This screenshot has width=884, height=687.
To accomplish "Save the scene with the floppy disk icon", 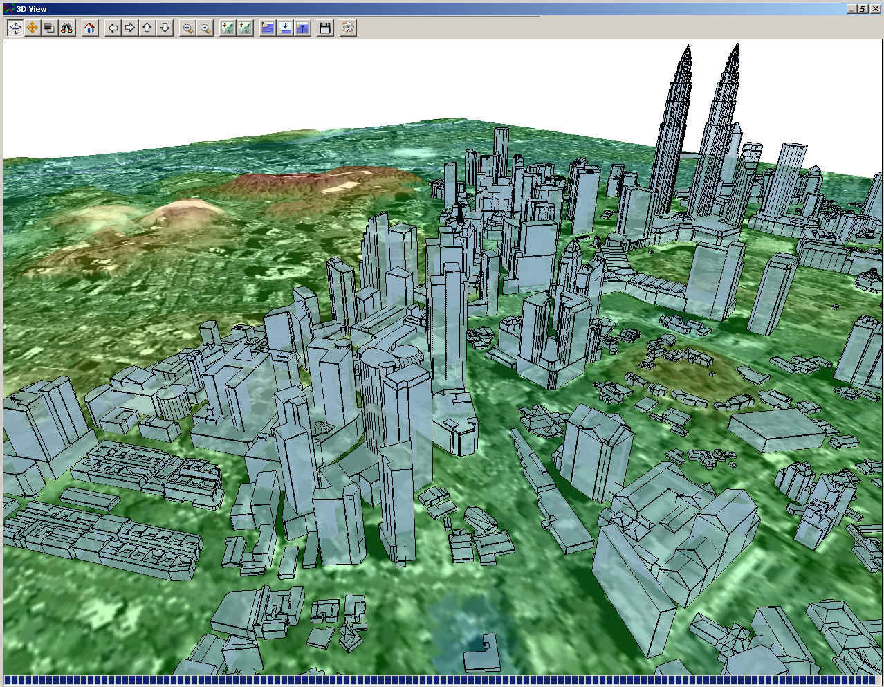I will [325, 28].
